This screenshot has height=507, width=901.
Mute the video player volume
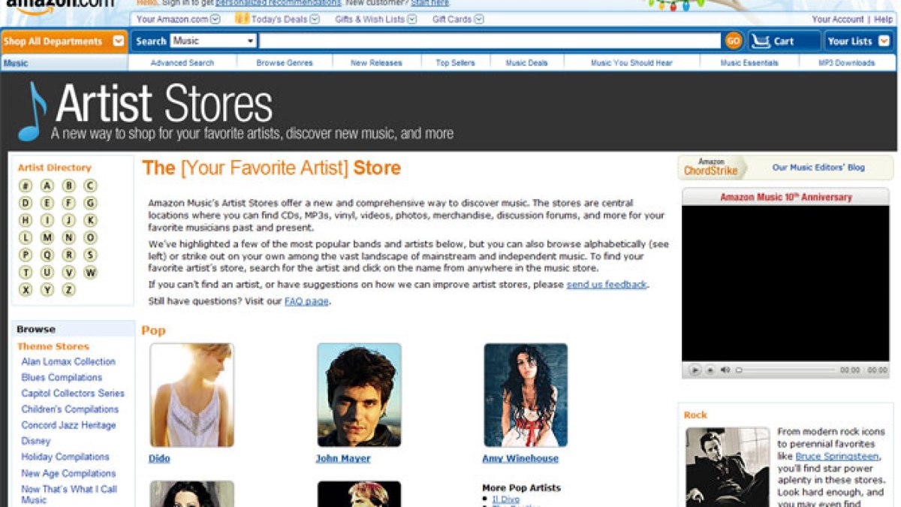pos(725,370)
